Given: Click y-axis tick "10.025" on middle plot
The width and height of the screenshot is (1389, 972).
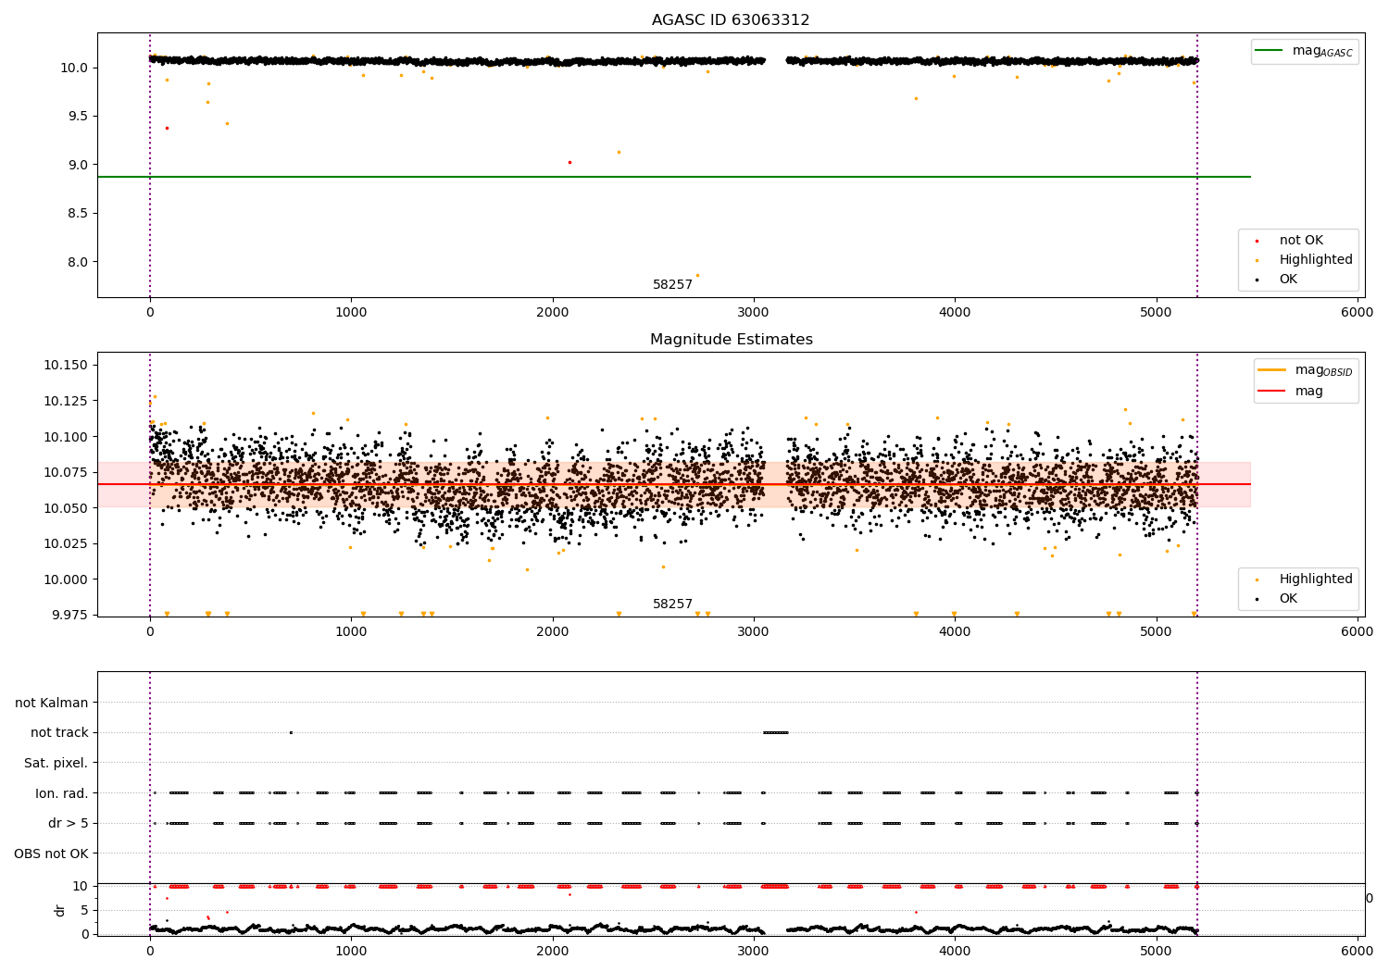Looking at the screenshot, I should tap(67, 543).
